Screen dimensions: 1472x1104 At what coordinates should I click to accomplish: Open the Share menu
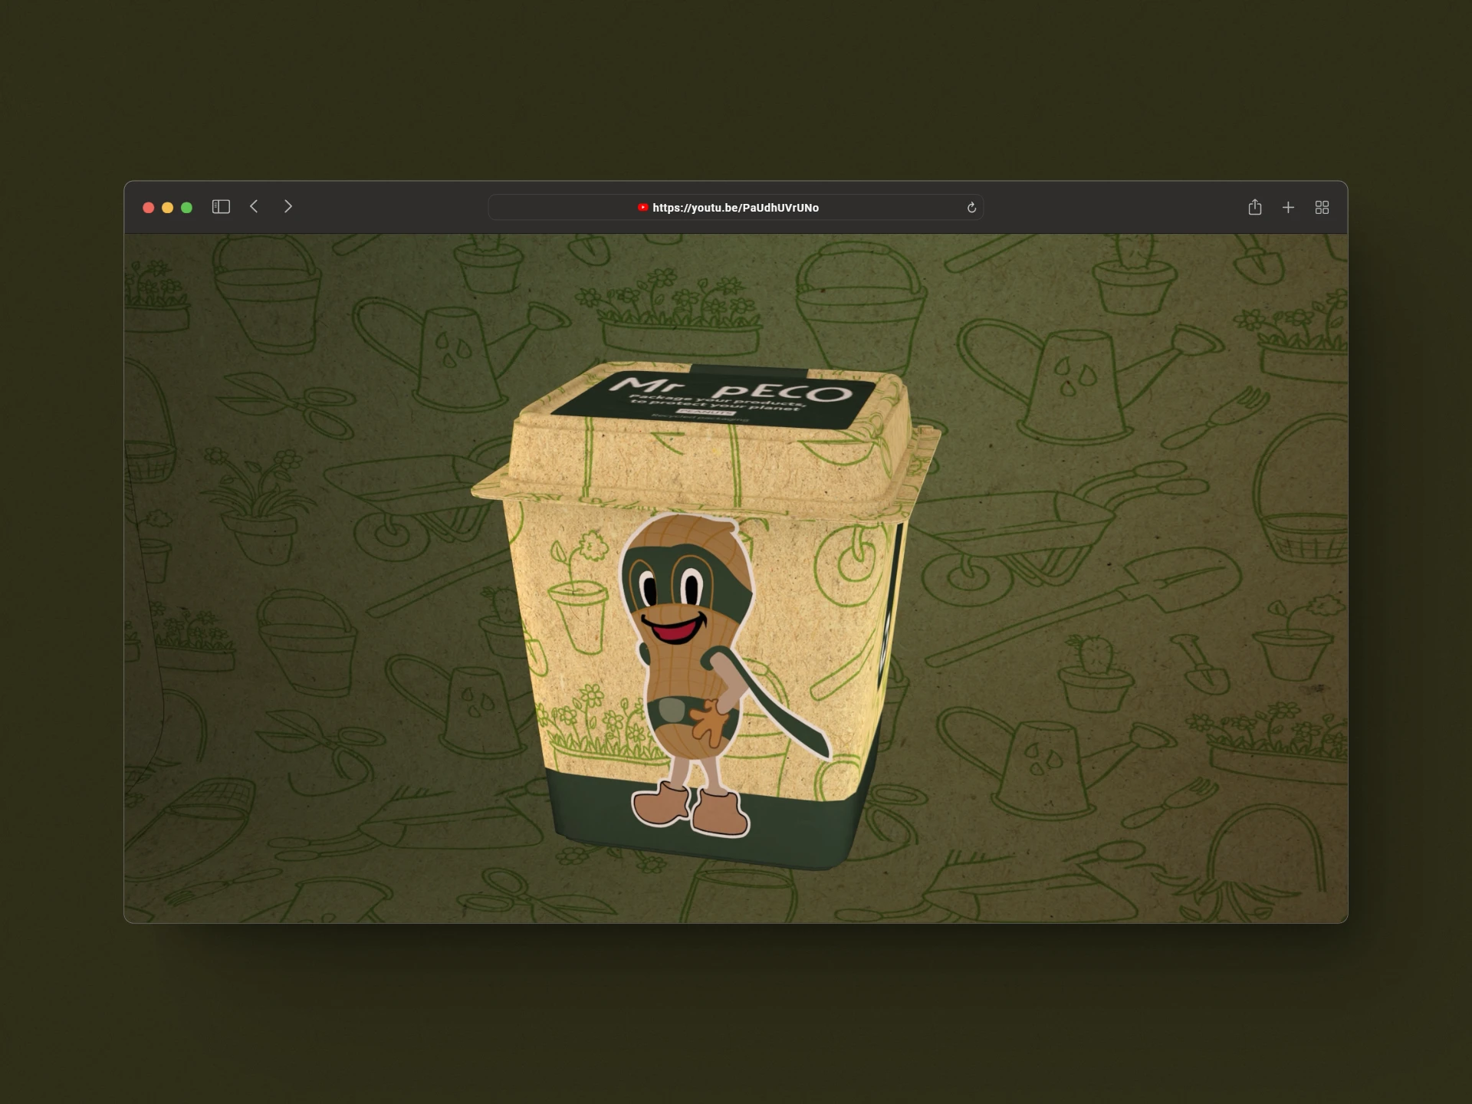click(1254, 207)
